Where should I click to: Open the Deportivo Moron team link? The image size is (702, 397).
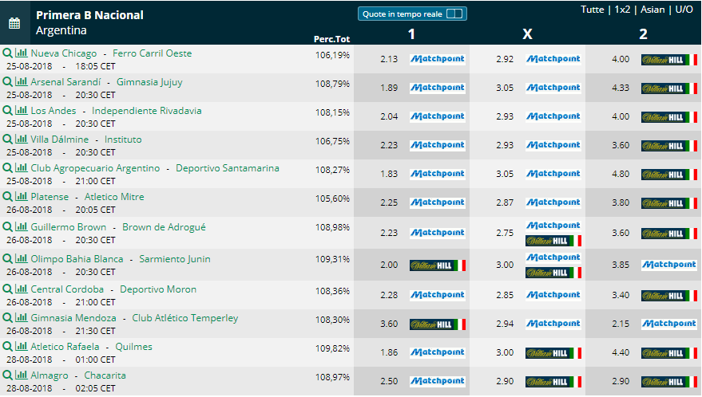(x=158, y=289)
